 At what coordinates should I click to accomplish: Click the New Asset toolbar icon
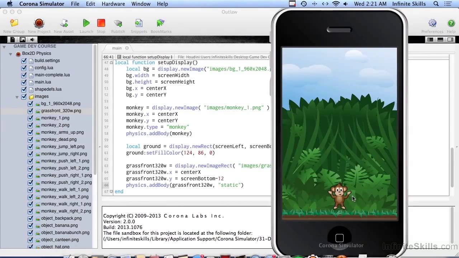click(64, 24)
